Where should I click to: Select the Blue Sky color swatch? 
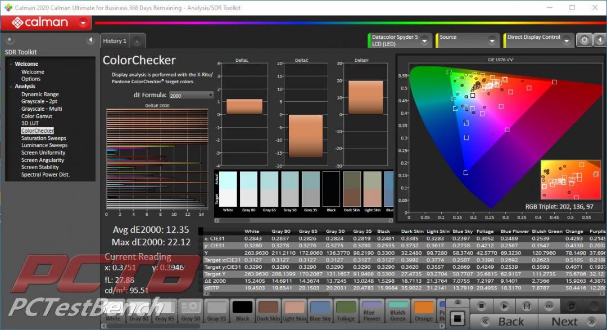319,310
